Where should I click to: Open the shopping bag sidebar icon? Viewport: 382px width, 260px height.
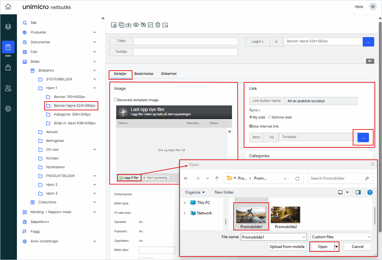tap(8, 67)
